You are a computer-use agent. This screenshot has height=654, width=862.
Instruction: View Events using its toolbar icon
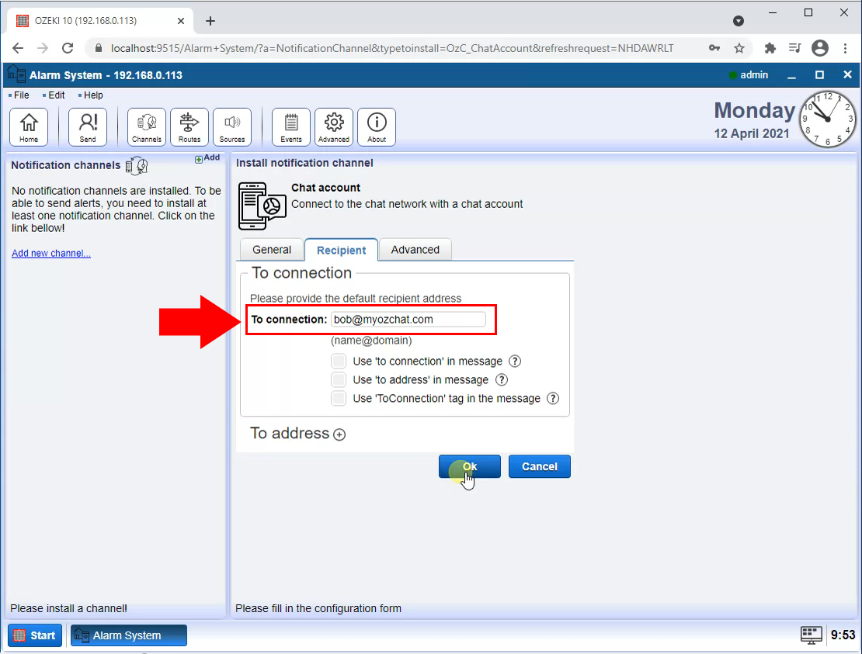point(290,126)
